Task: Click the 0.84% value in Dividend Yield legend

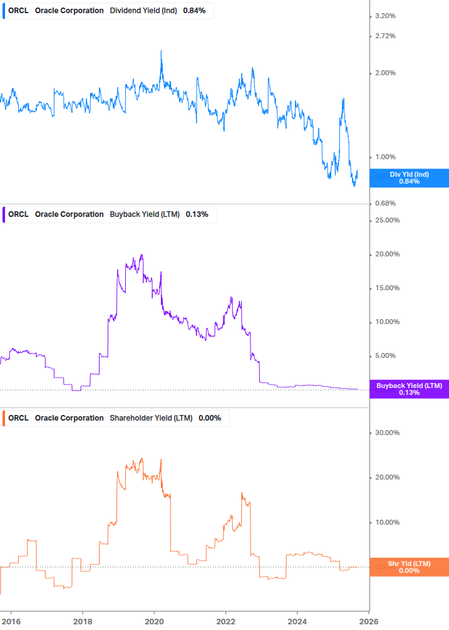Action: point(194,11)
